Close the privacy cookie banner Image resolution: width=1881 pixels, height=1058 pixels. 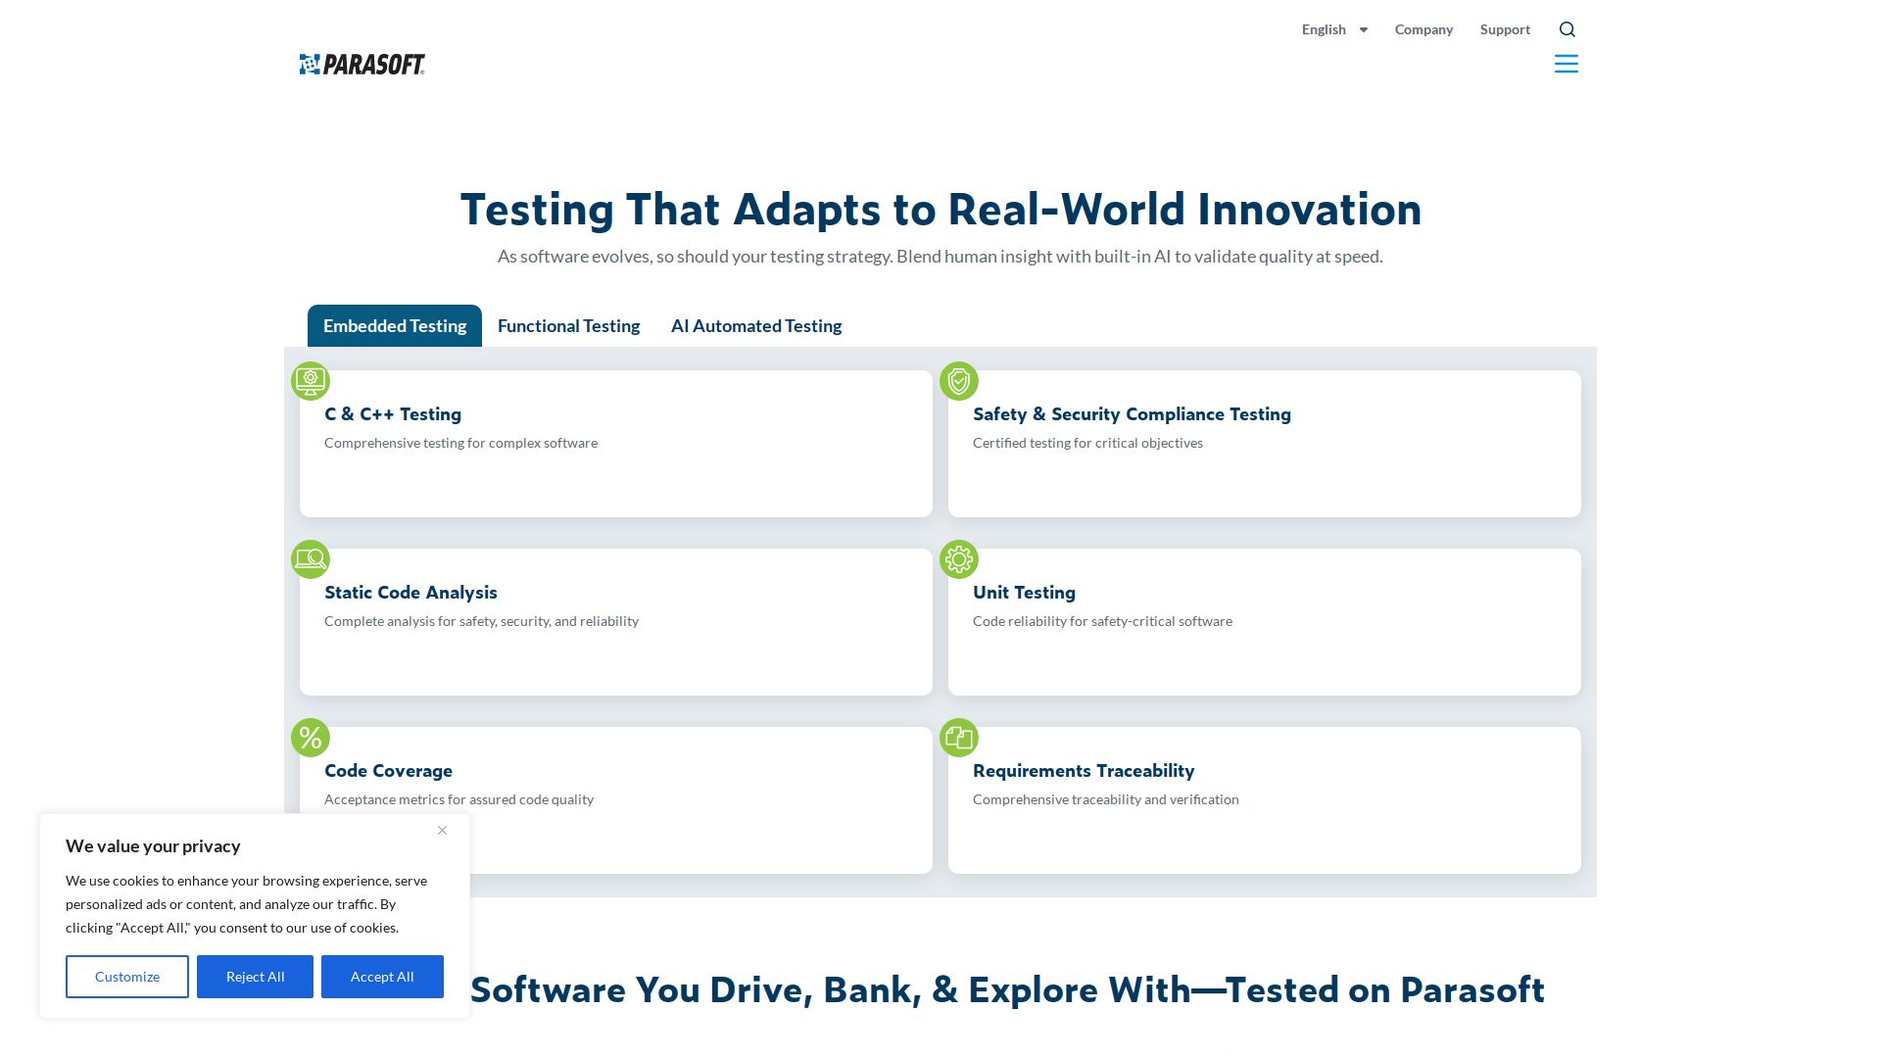442,831
